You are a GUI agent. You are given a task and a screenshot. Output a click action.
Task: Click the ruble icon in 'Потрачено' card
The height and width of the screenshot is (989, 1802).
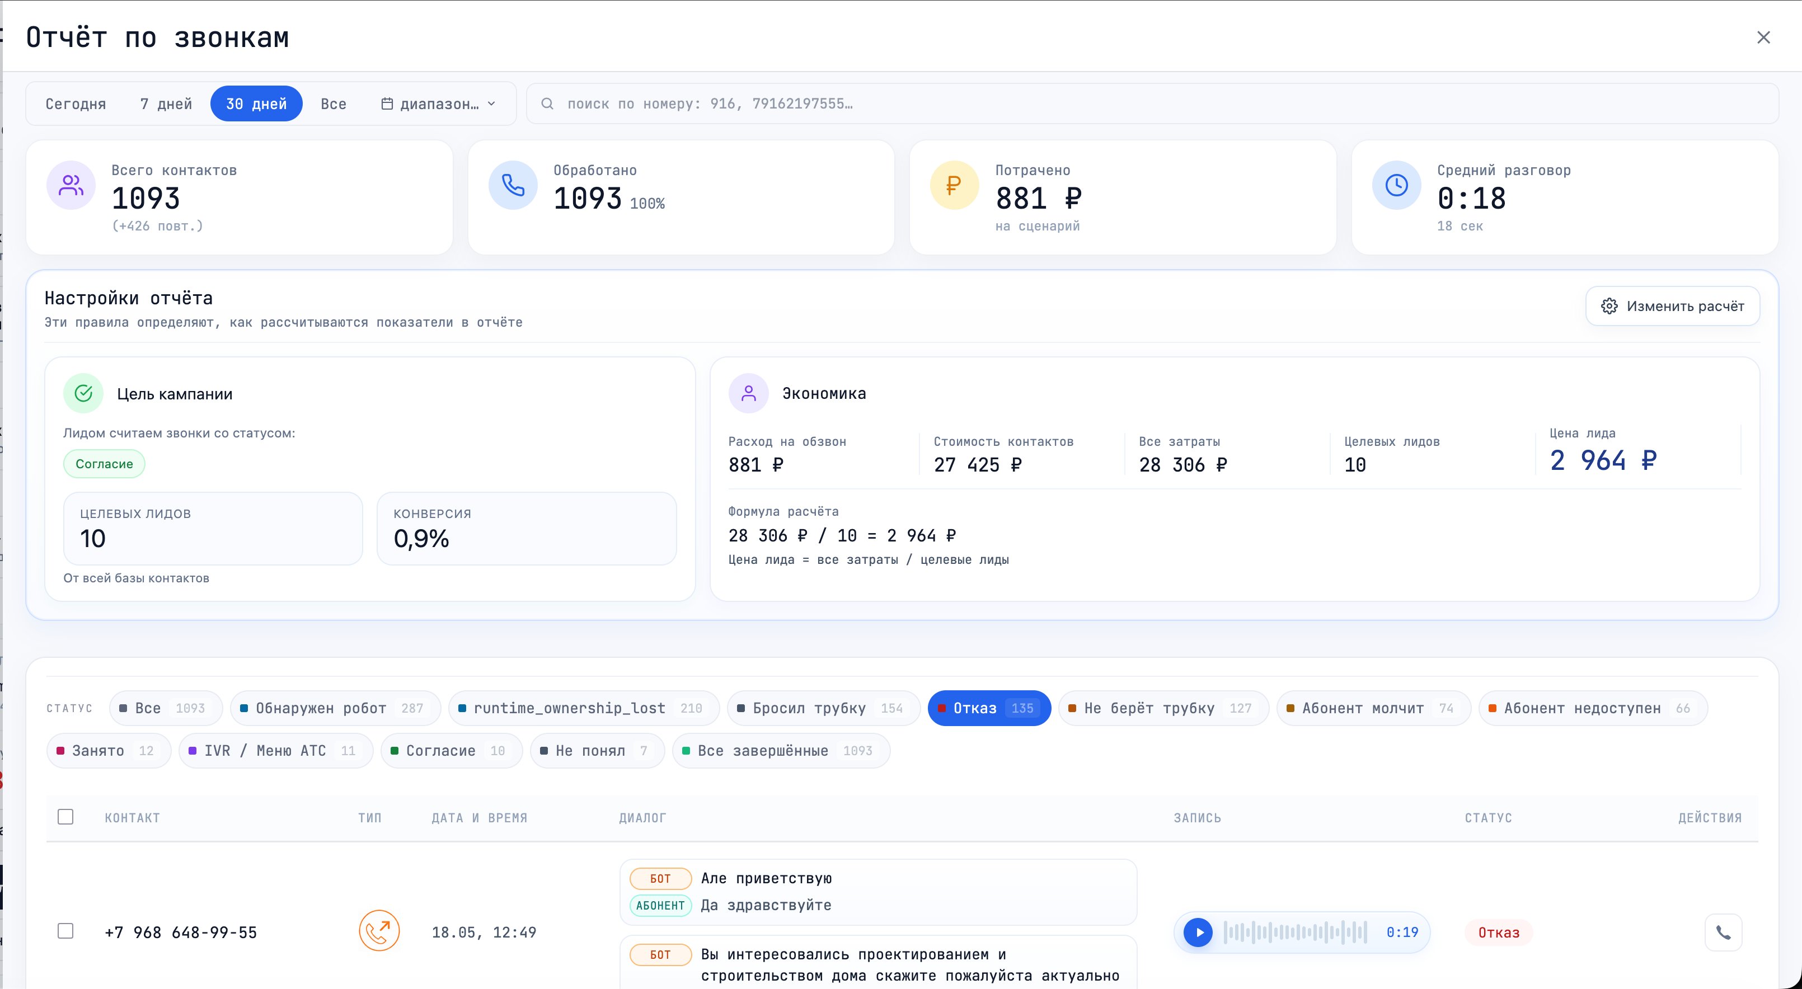954,185
